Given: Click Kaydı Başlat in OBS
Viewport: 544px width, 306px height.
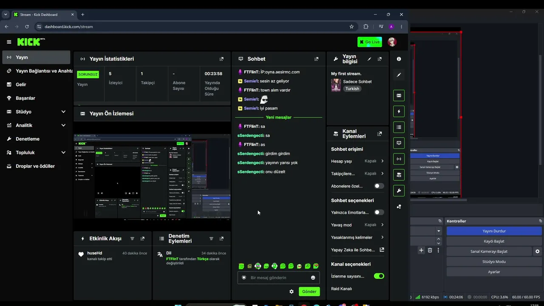Looking at the screenshot, I should tap(494, 241).
